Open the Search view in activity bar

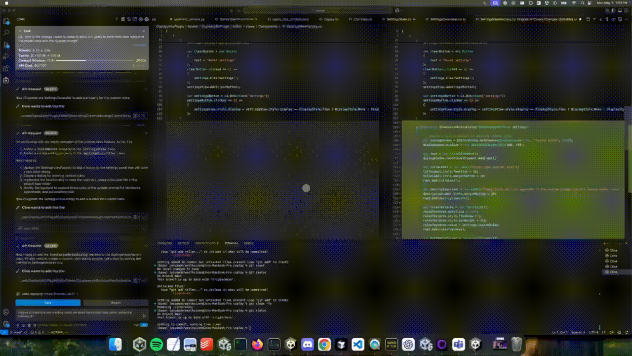tap(6, 33)
